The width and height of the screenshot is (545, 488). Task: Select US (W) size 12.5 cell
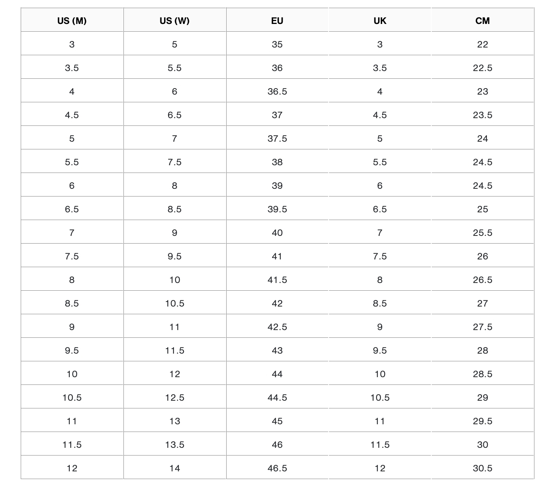tap(175, 397)
